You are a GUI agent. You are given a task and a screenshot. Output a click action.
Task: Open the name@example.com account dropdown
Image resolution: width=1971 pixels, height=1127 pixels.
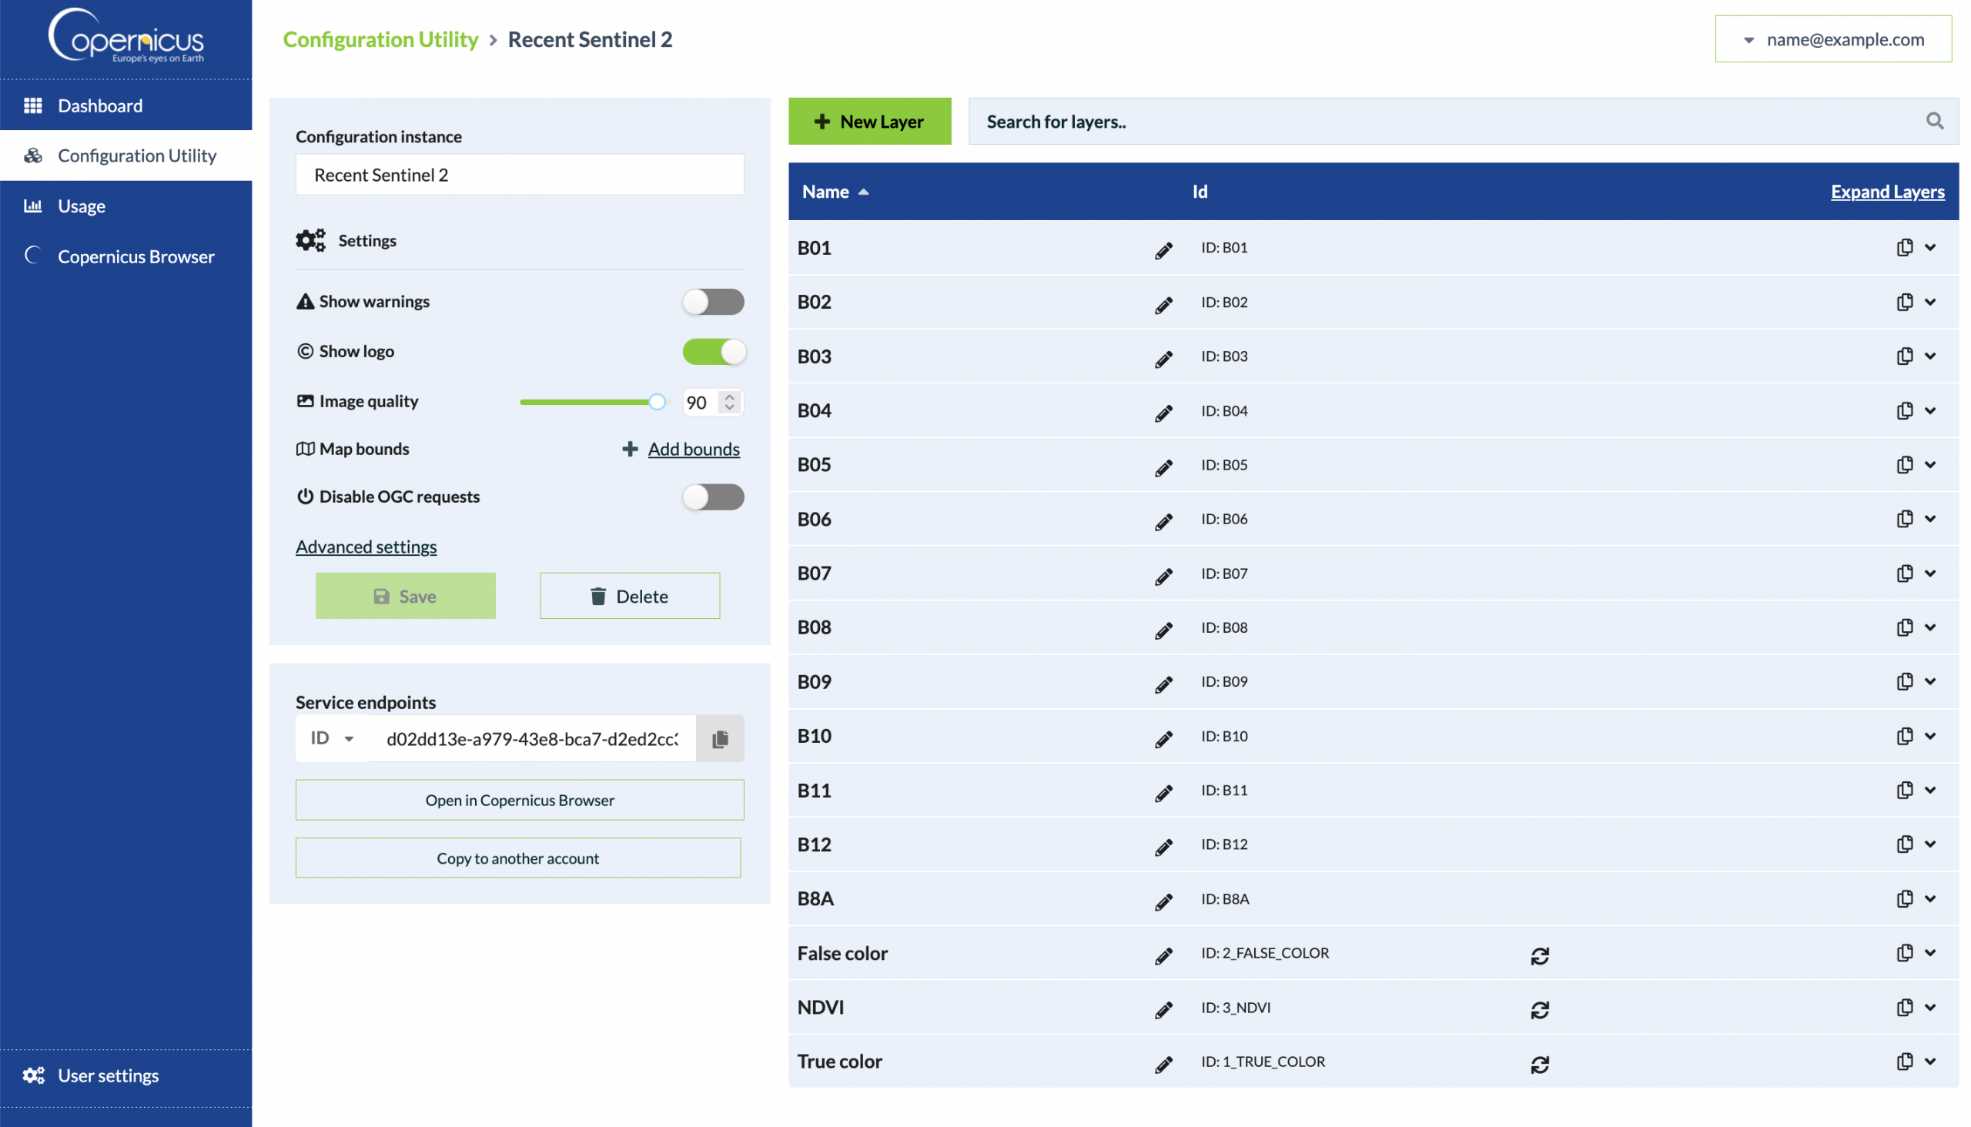[x=1832, y=39]
